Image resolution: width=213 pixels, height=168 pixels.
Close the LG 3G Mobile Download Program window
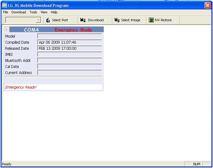coord(208,5)
